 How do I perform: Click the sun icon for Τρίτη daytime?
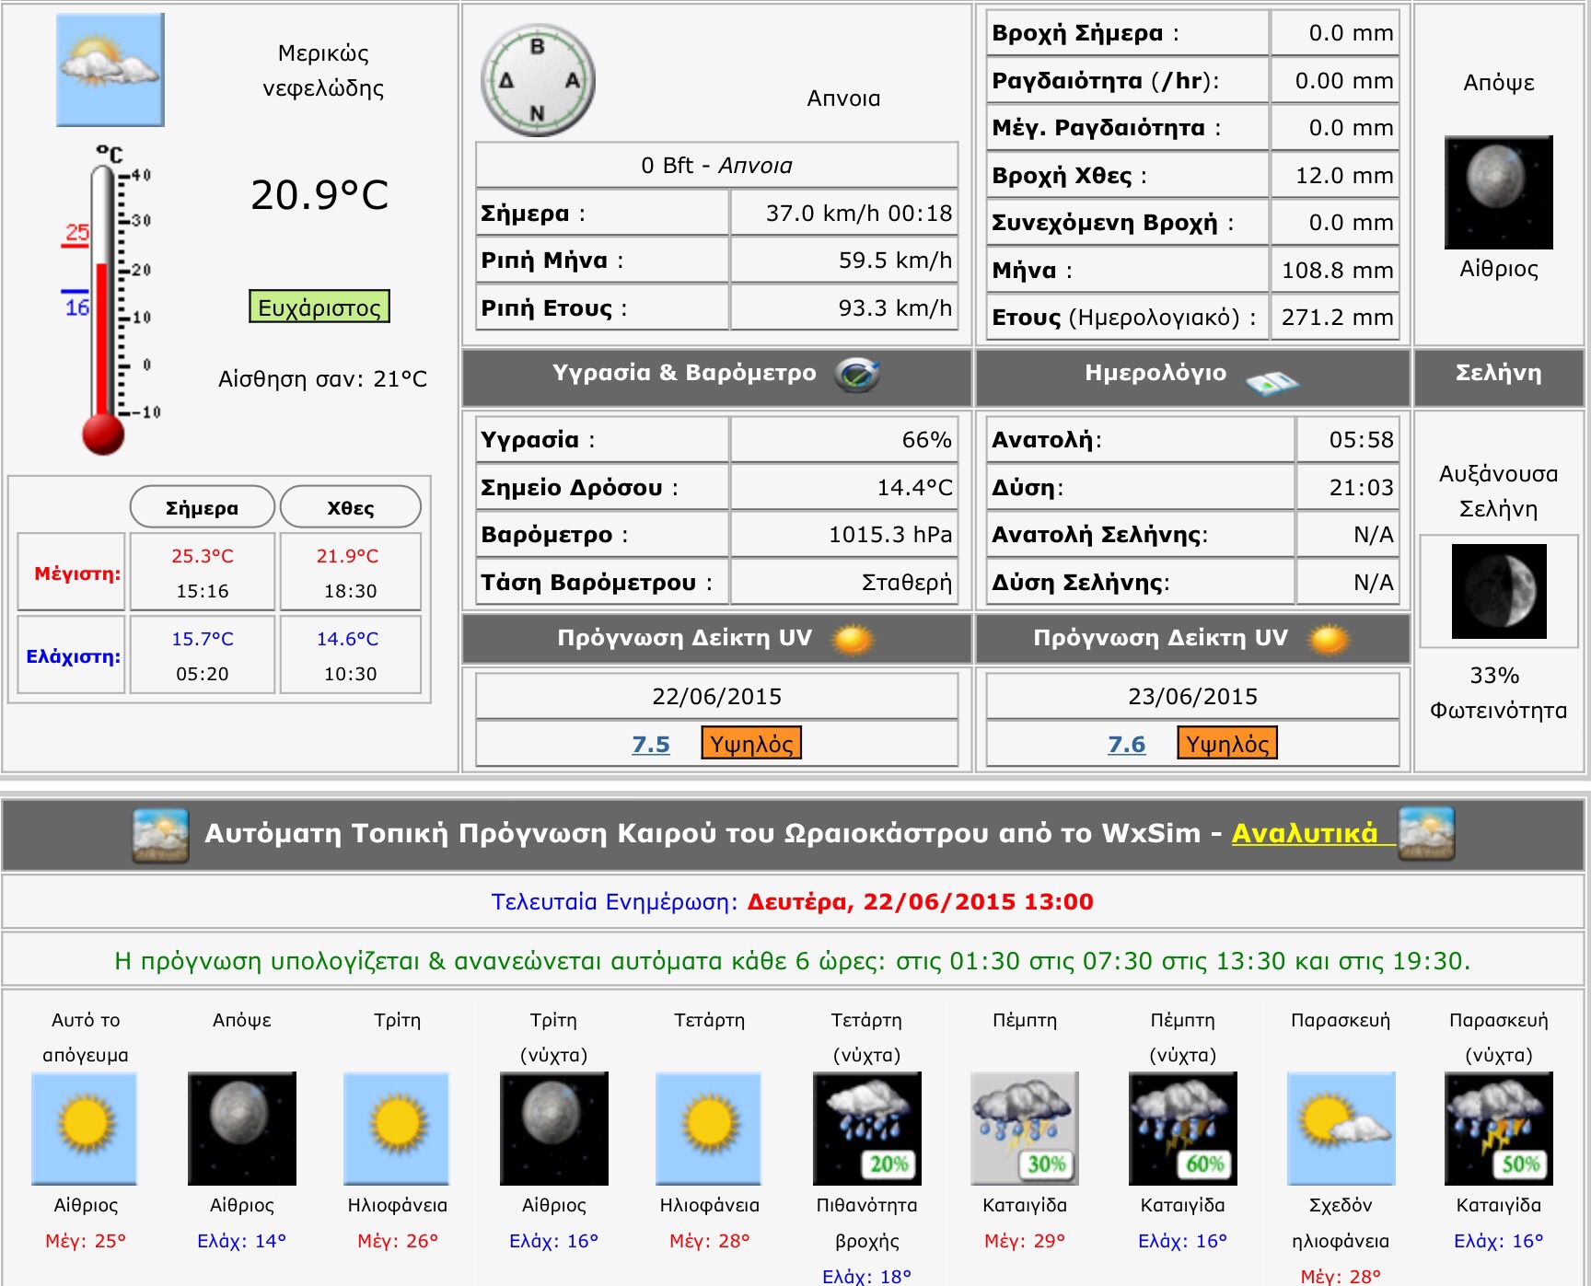point(397,1128)
